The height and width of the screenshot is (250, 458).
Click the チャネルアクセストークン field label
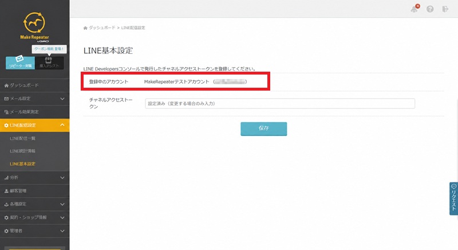[x=110, y=103]
